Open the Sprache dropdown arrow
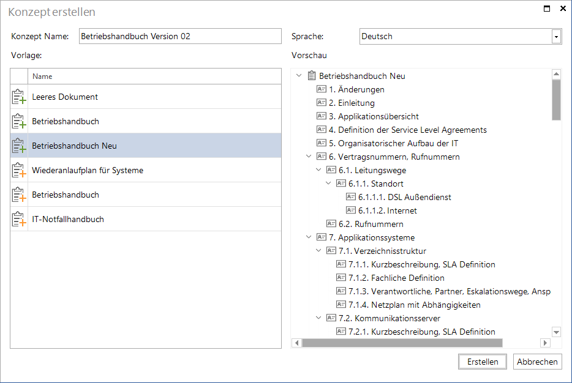The image size is (572, 383). coord(556,37)
